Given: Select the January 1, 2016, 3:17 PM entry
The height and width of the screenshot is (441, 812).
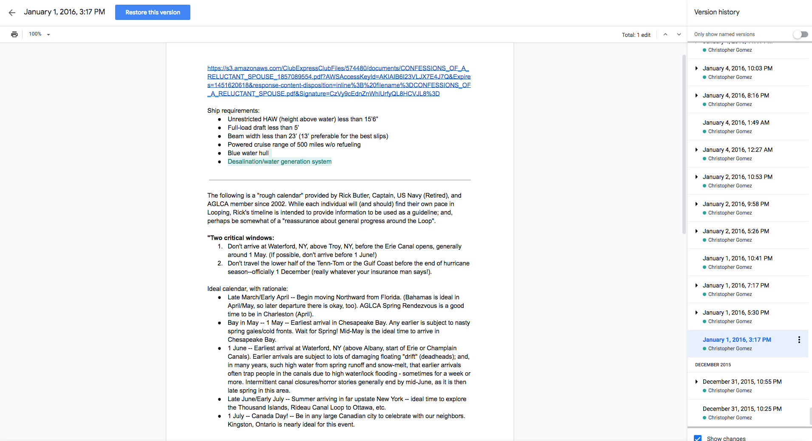Looking at the screenshot, I should 748,344.
